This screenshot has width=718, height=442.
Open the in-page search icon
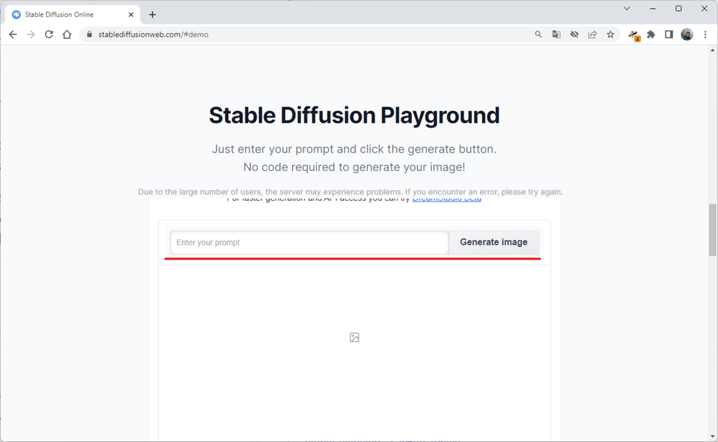click(x=538, y=34)
